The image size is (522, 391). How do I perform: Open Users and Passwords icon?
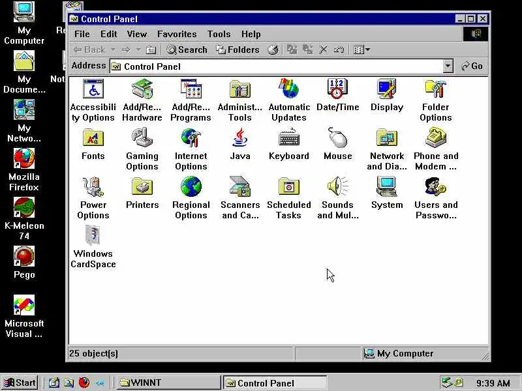click(x=435, y=186)
